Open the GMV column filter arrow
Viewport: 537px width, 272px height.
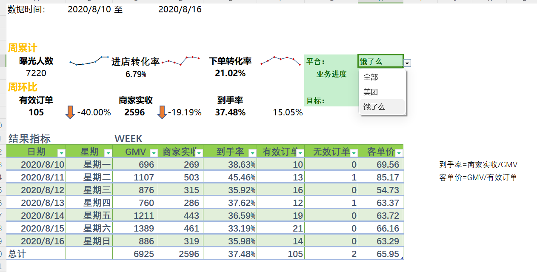154,152
